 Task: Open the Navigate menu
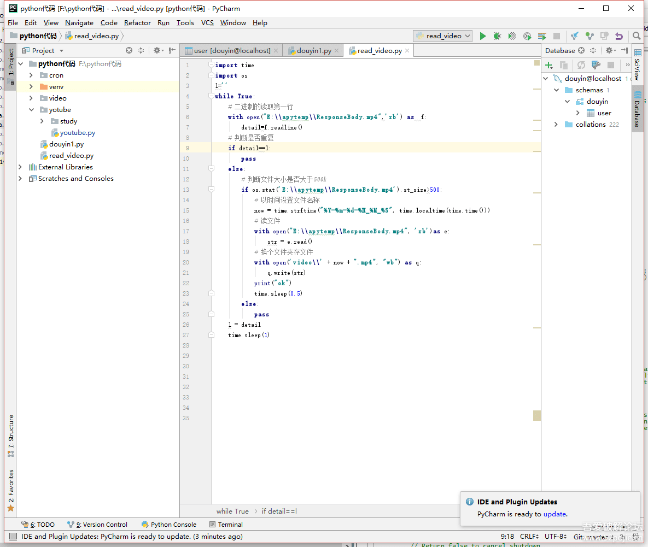coord(79,23)
